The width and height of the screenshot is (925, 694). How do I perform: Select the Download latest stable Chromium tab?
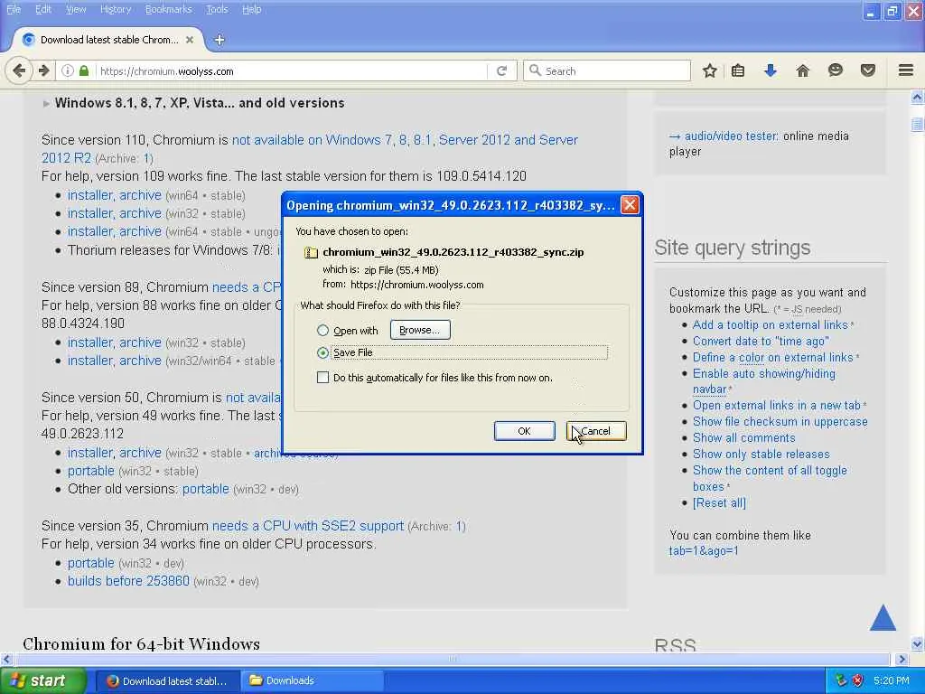point(108,40)
